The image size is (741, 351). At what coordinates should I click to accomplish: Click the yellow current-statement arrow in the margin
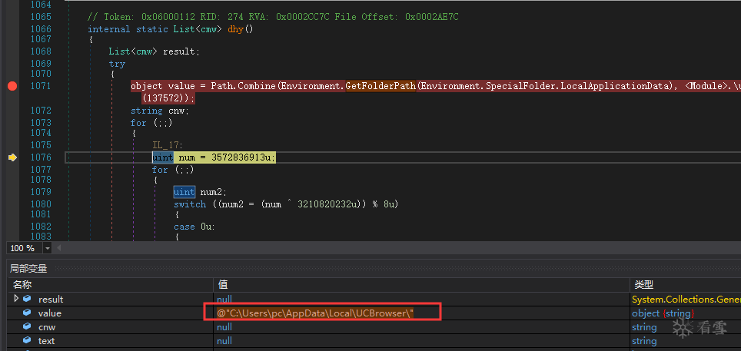[x=12, y=157]
